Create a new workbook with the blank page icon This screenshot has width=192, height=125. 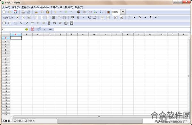pyautogui.click(x=4, y=12)
